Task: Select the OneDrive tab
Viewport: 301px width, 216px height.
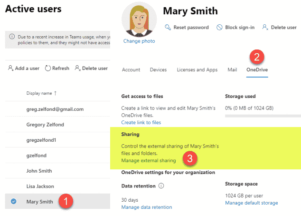Action: tap(257, 69)
